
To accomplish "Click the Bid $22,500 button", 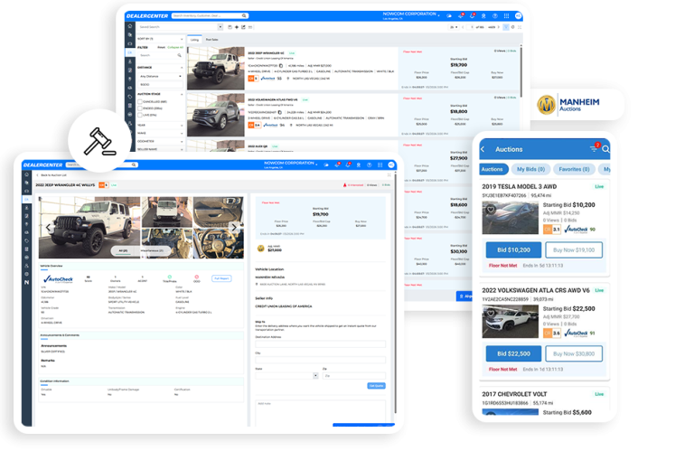I will point(513,353).
